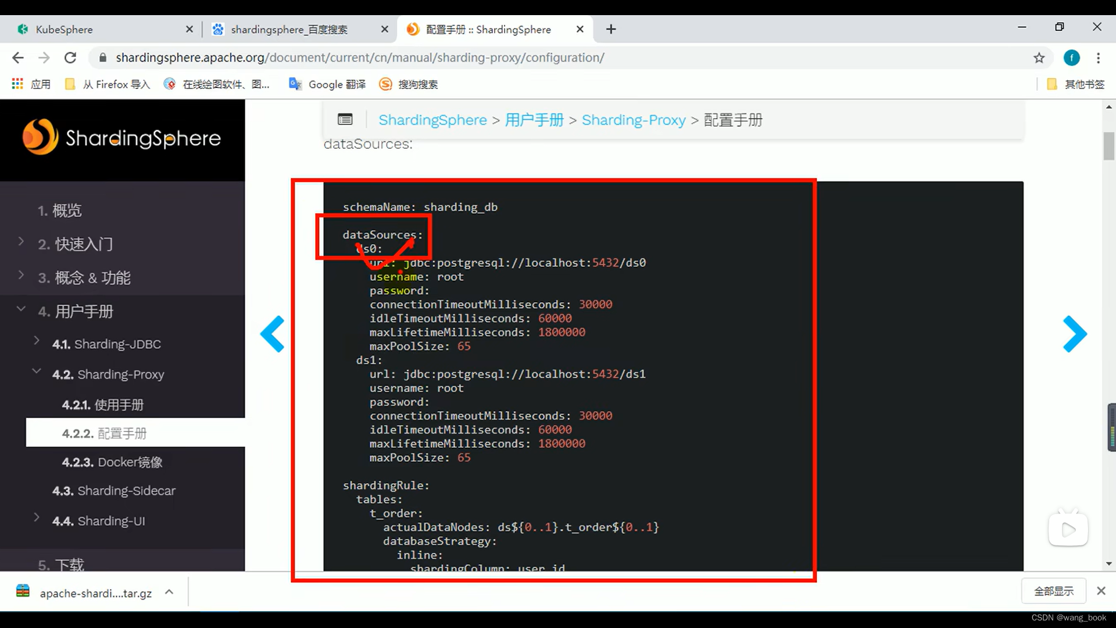The image size is (1116, 628).
Task: Open the Chrome profile avatar
Action: click(x=1072, y=58)
